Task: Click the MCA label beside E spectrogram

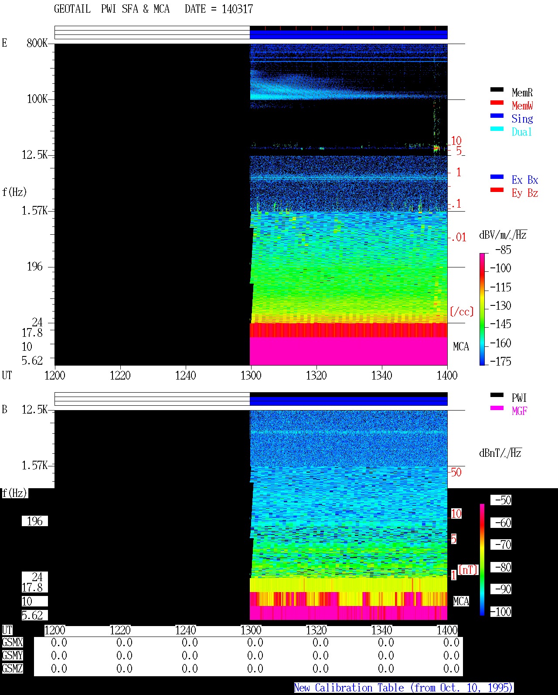Action: (x=461, y=346)
